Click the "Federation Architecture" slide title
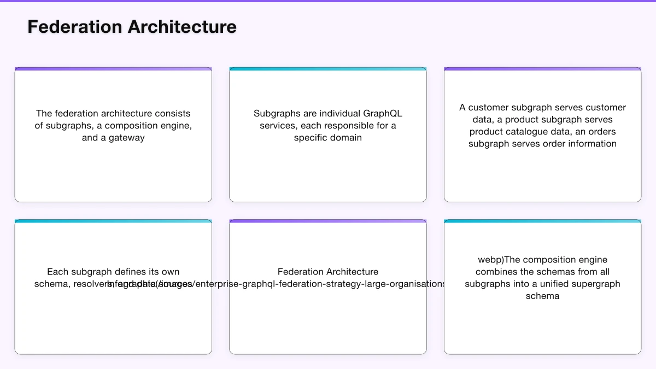The image size is (656, 369). click(x=131, y=26)
